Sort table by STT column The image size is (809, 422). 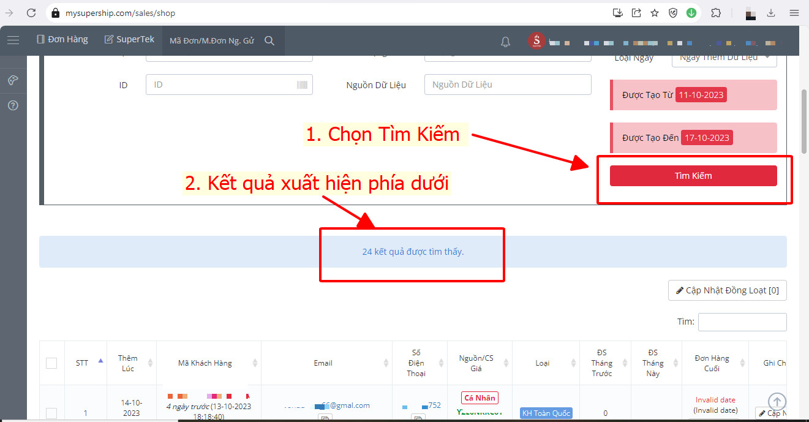(x=86, y=363)
